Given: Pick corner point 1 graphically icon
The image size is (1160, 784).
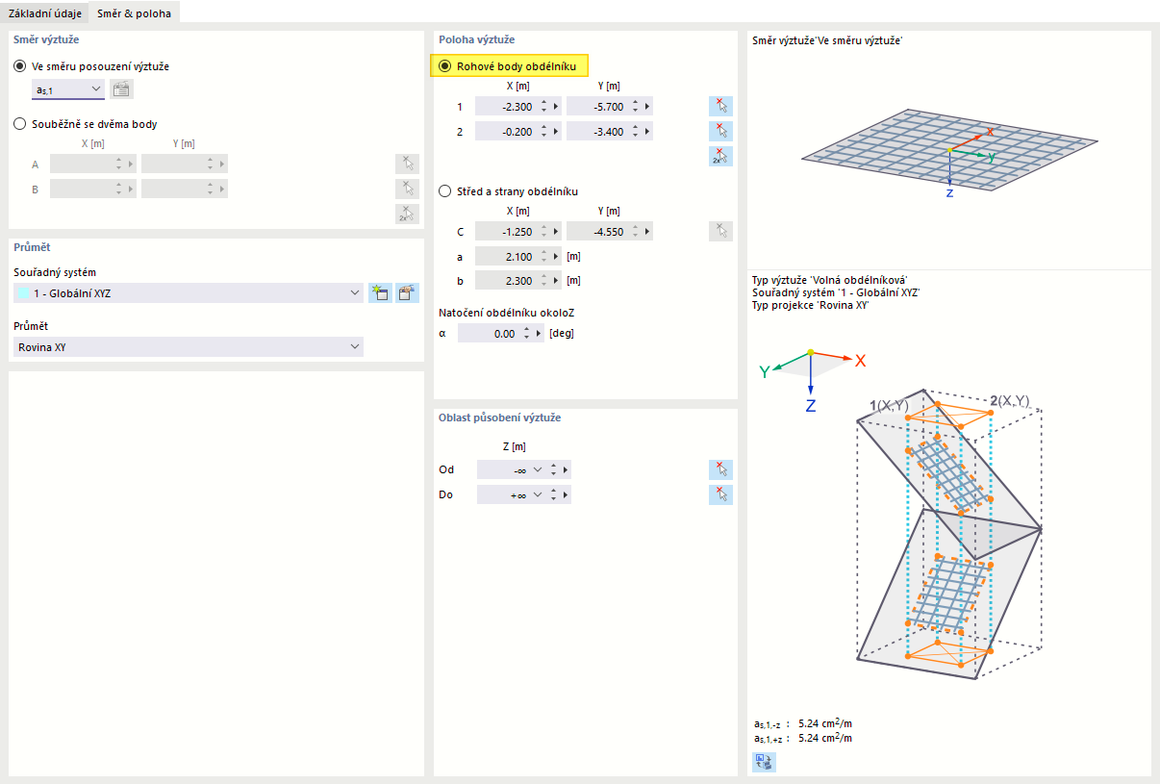Looking at the screenshot, I should click(721, 107).
